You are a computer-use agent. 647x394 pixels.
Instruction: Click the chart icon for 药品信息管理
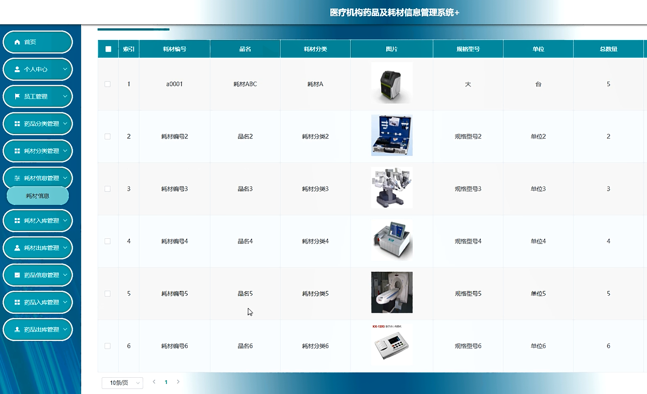click(18, 275)
